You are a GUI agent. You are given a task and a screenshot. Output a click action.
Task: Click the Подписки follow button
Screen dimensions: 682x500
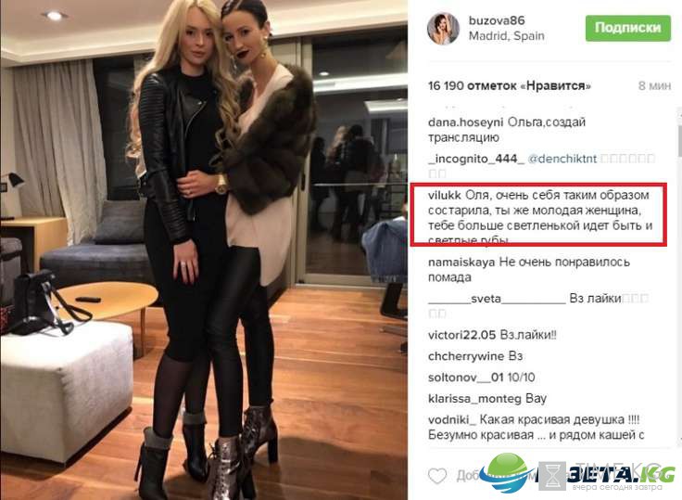(627, 28)
